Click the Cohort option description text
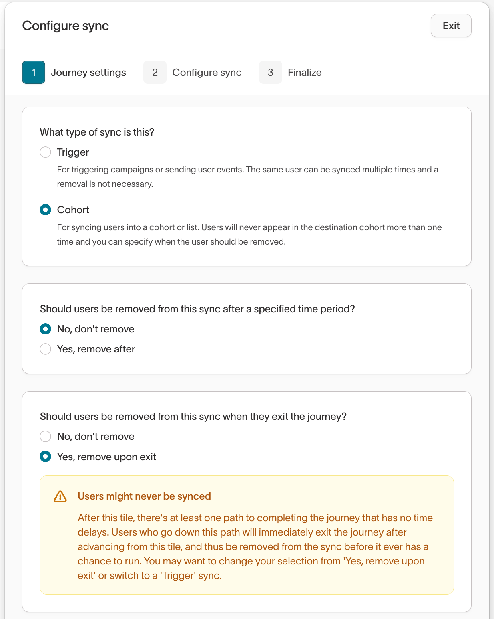The image size is (494, 619). (249, 235)
